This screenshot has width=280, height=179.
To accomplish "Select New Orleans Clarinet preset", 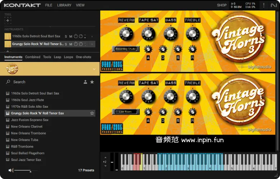I will click(x=50, y=127).
